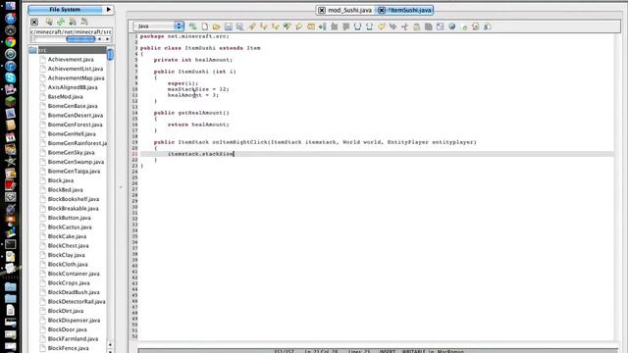
Task: Click the globe icon in editor toolbar
Action: coord(451,26)
